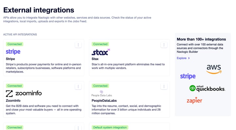The width and height of the screenshot is (236, 130).
Task: Click the Intuit QuickBooks logo
Action: [207, 88]
